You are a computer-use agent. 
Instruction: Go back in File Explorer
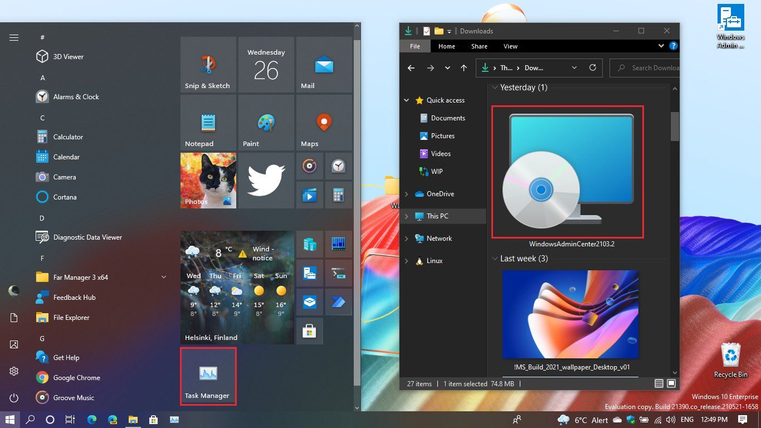pos(411,68)
